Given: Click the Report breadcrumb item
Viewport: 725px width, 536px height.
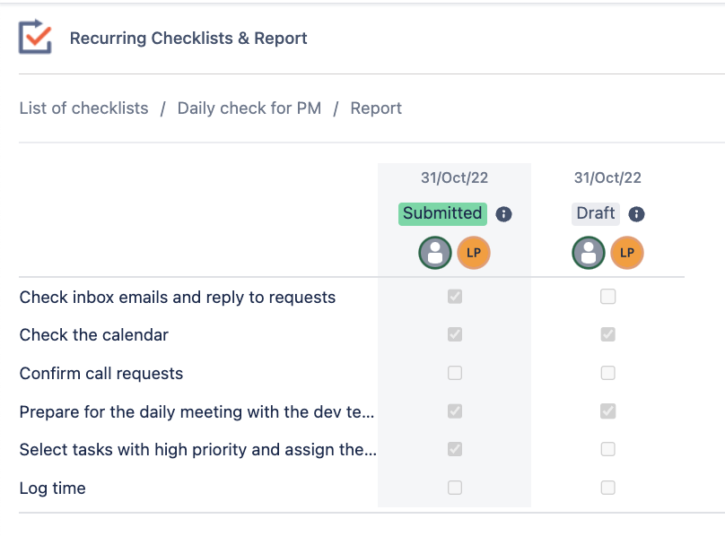Looking at the screenshot, I should tap(376, 108).
